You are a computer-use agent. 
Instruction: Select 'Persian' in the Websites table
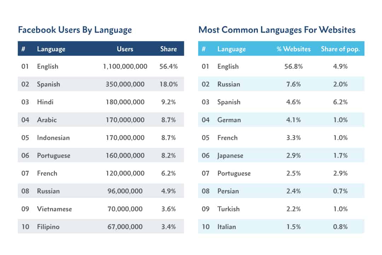(x=228, y=191)
